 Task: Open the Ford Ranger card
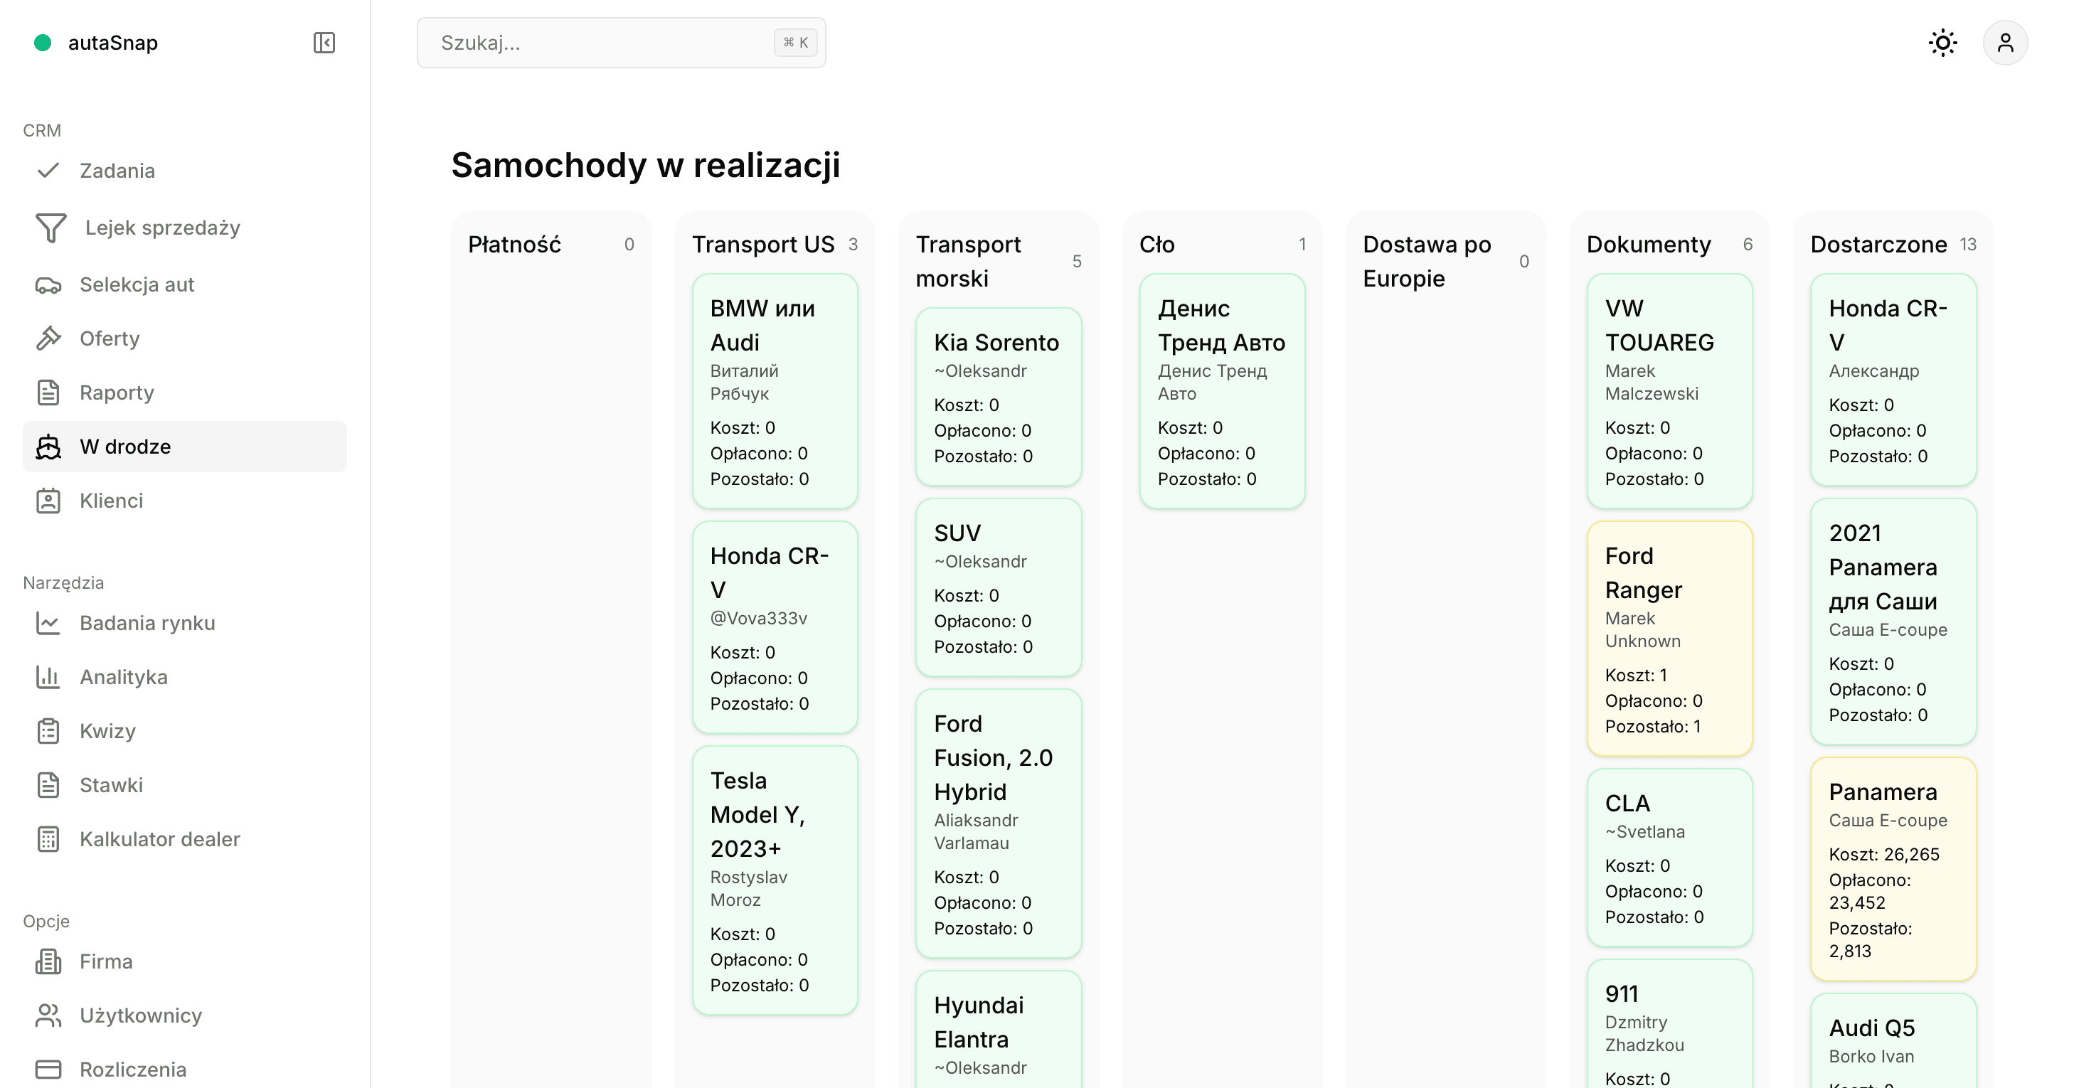click(x=1670, y=639)
